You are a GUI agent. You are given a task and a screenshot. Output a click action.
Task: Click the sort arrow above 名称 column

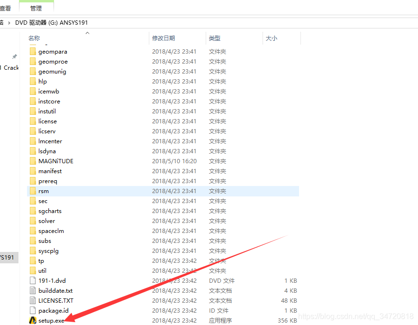[x=87, y=33]
